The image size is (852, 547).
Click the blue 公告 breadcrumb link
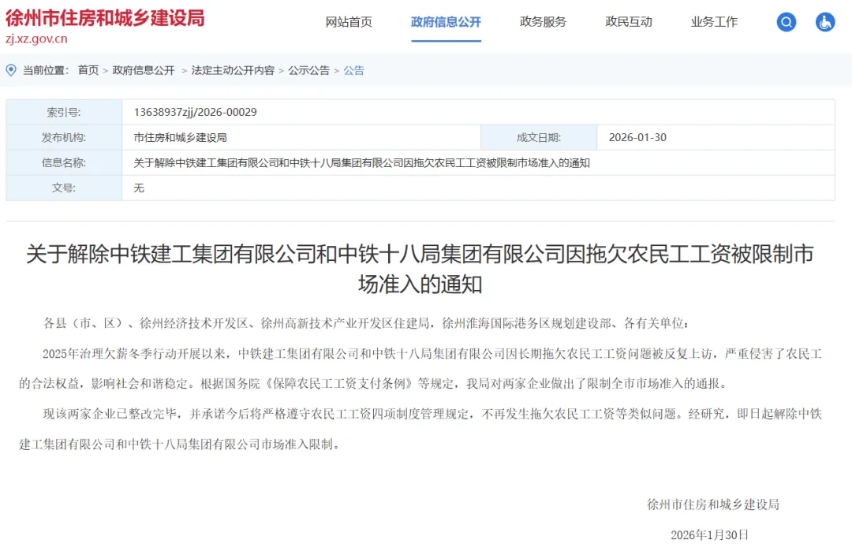click(x=353, y=70)
